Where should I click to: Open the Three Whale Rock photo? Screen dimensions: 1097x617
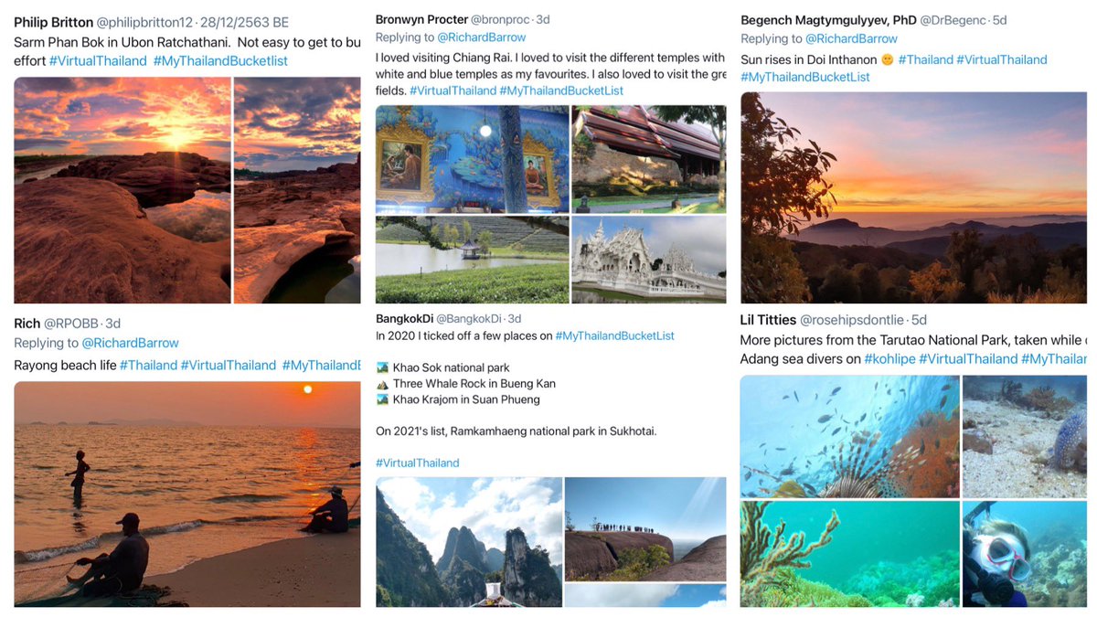tap(645, 529)
